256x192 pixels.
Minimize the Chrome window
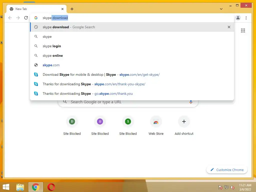click(230, 5)
